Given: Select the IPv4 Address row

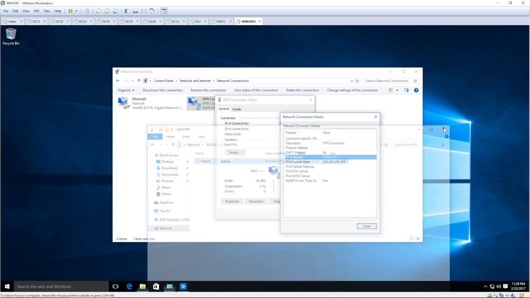Looking at the screenshot, I should [330, 157].
